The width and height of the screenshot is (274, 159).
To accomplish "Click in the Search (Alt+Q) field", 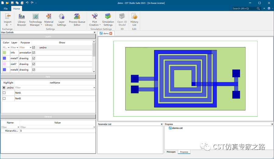I will tap(244, 9).
